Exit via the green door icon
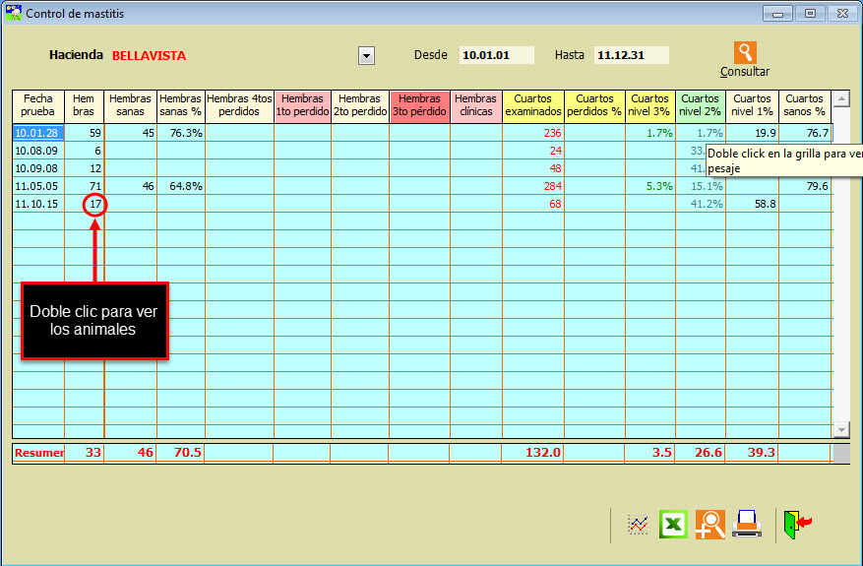 tap(796, 525)
